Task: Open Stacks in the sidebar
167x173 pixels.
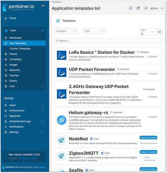Action: (13, 54)
